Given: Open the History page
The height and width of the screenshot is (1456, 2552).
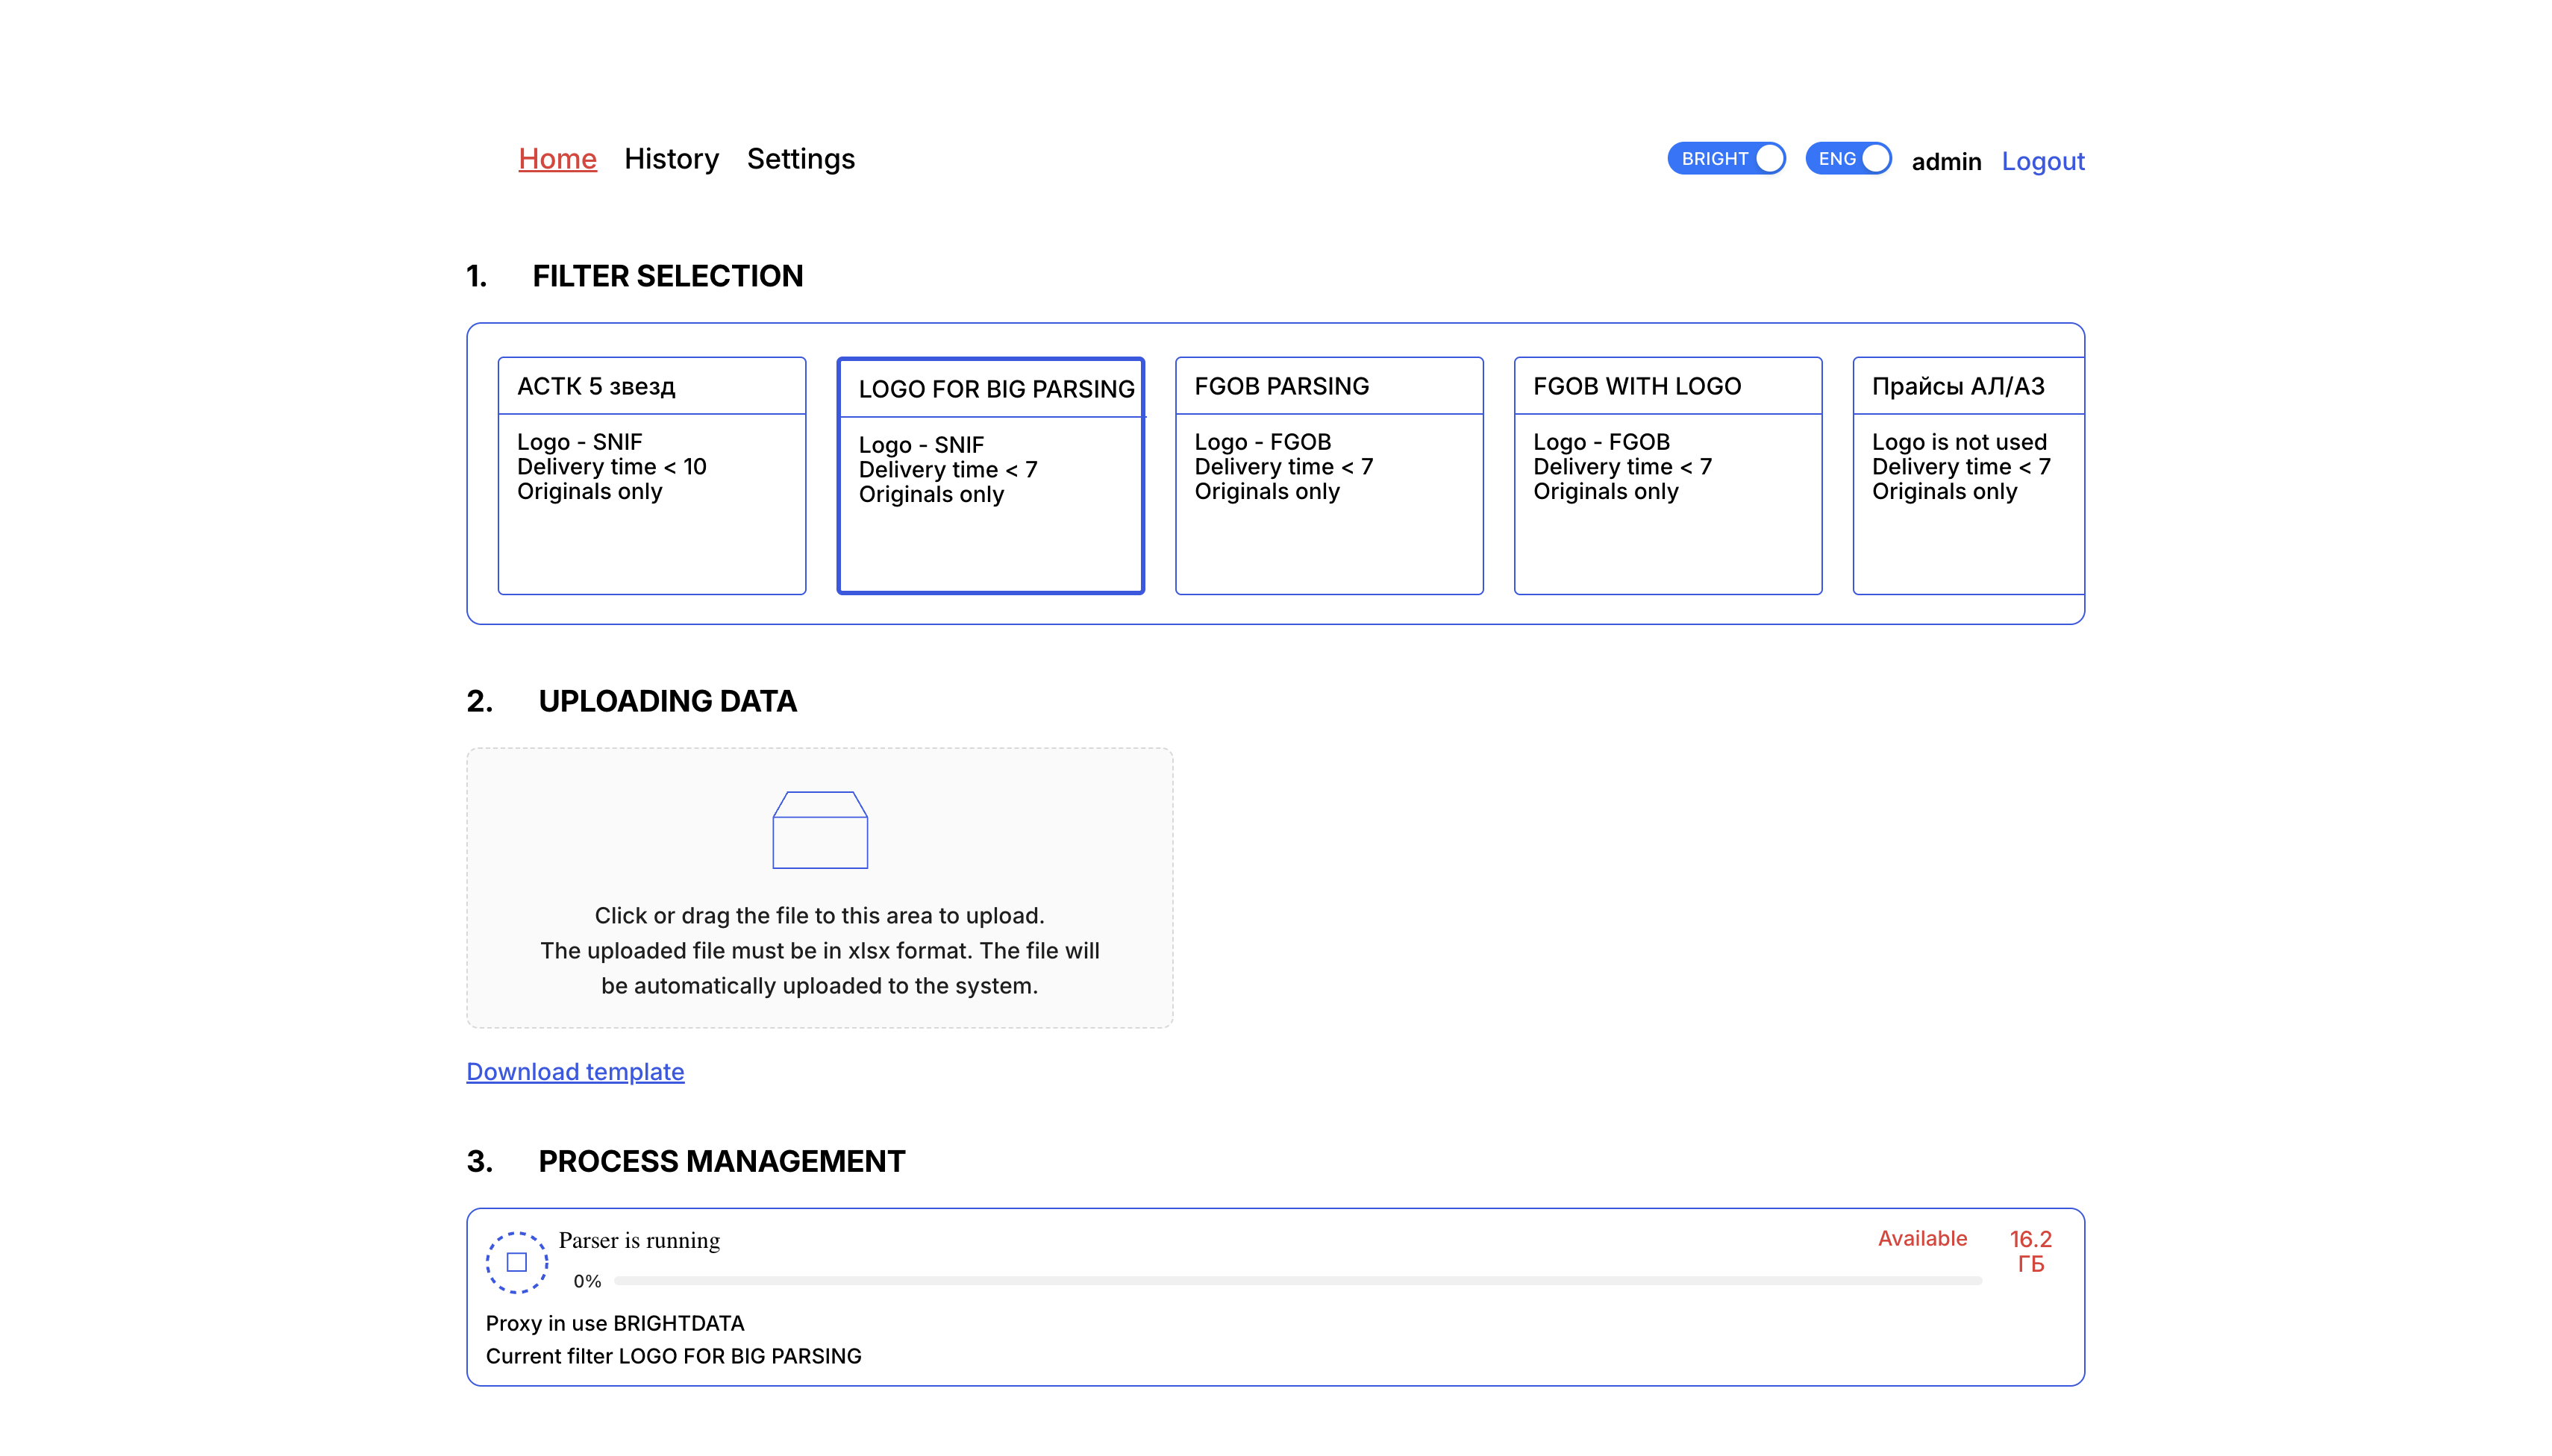Looking at the screenshot, I should (x=672, y=159).
